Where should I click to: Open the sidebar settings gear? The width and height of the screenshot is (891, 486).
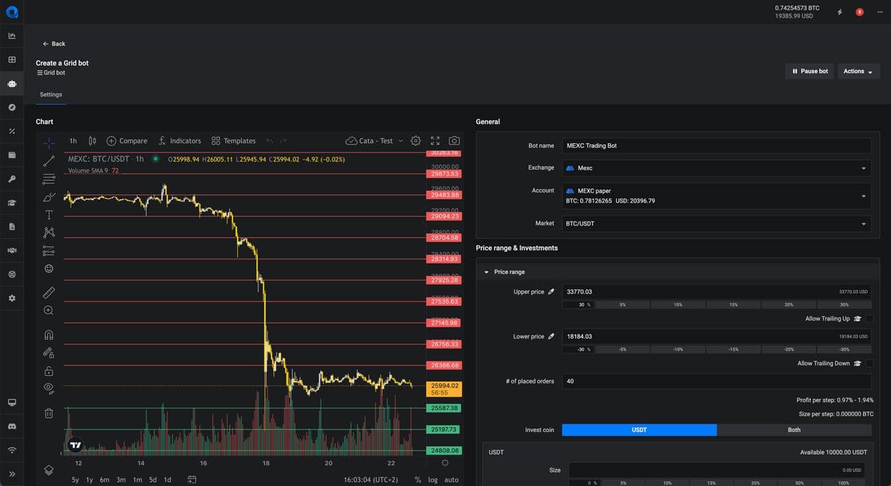click(x=12, y=298)
